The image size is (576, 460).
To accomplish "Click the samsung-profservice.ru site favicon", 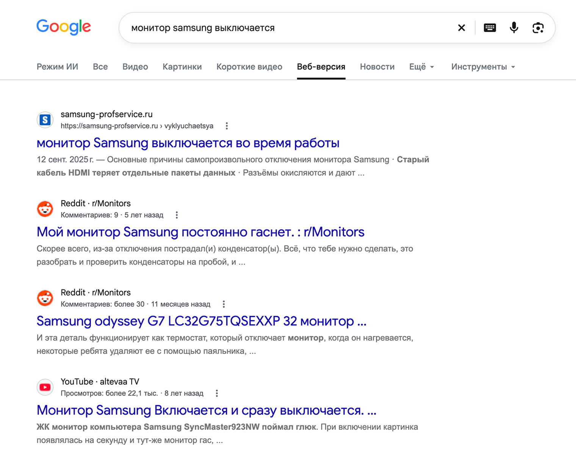I will [45, 120].
